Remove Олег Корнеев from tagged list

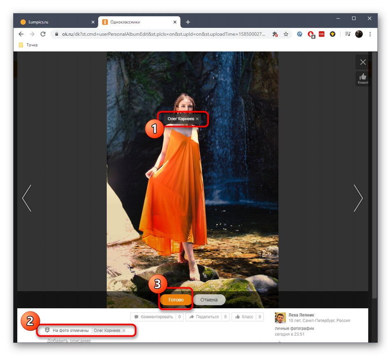[x=124, y=330]
